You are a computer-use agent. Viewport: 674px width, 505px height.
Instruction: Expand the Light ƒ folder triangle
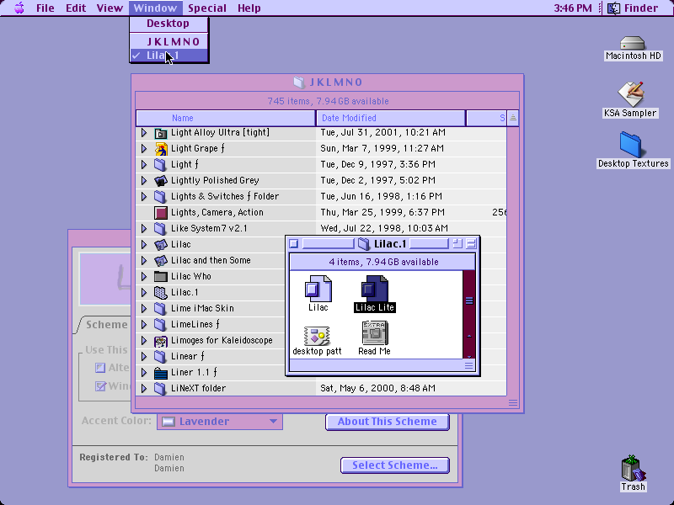point(144,164)
